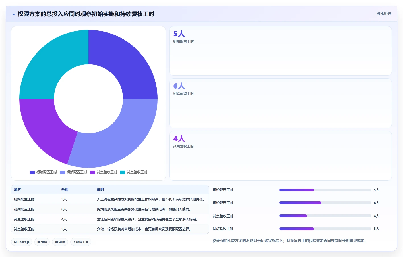The width and height of the screenshot is (403, 257).
Task: Click the 6人 value beside the progress bar
Action: (x=376, y=203)
